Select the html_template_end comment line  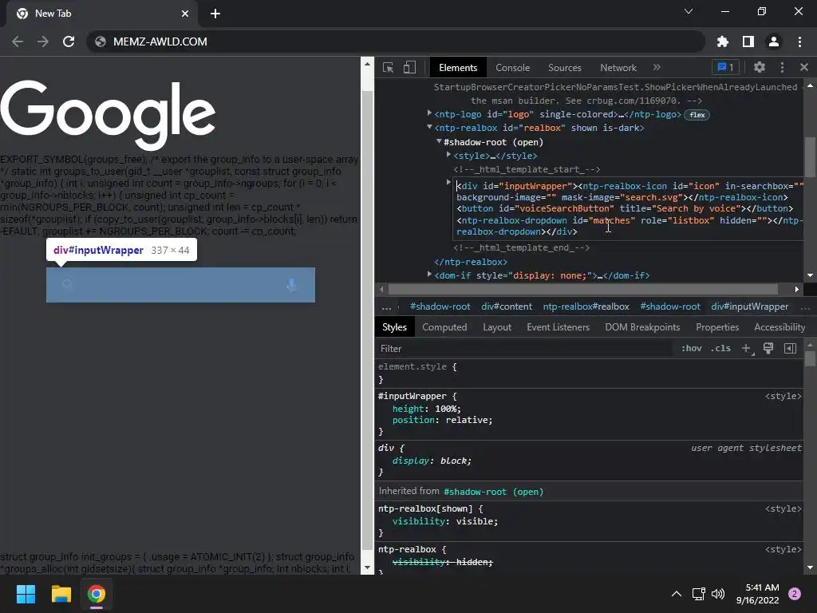(522, 247)
